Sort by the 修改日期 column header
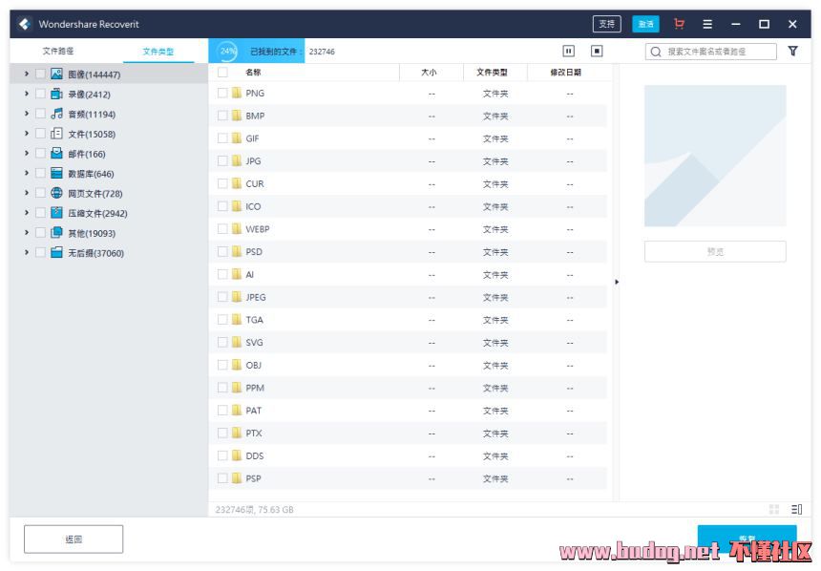 pos(565,73)
